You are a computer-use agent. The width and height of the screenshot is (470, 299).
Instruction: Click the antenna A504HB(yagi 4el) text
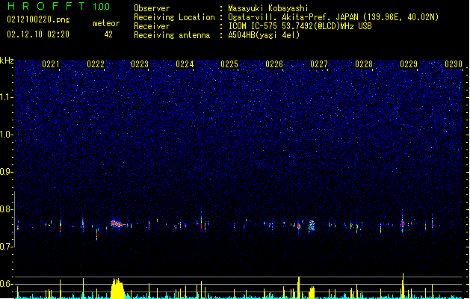click(264, 35)
